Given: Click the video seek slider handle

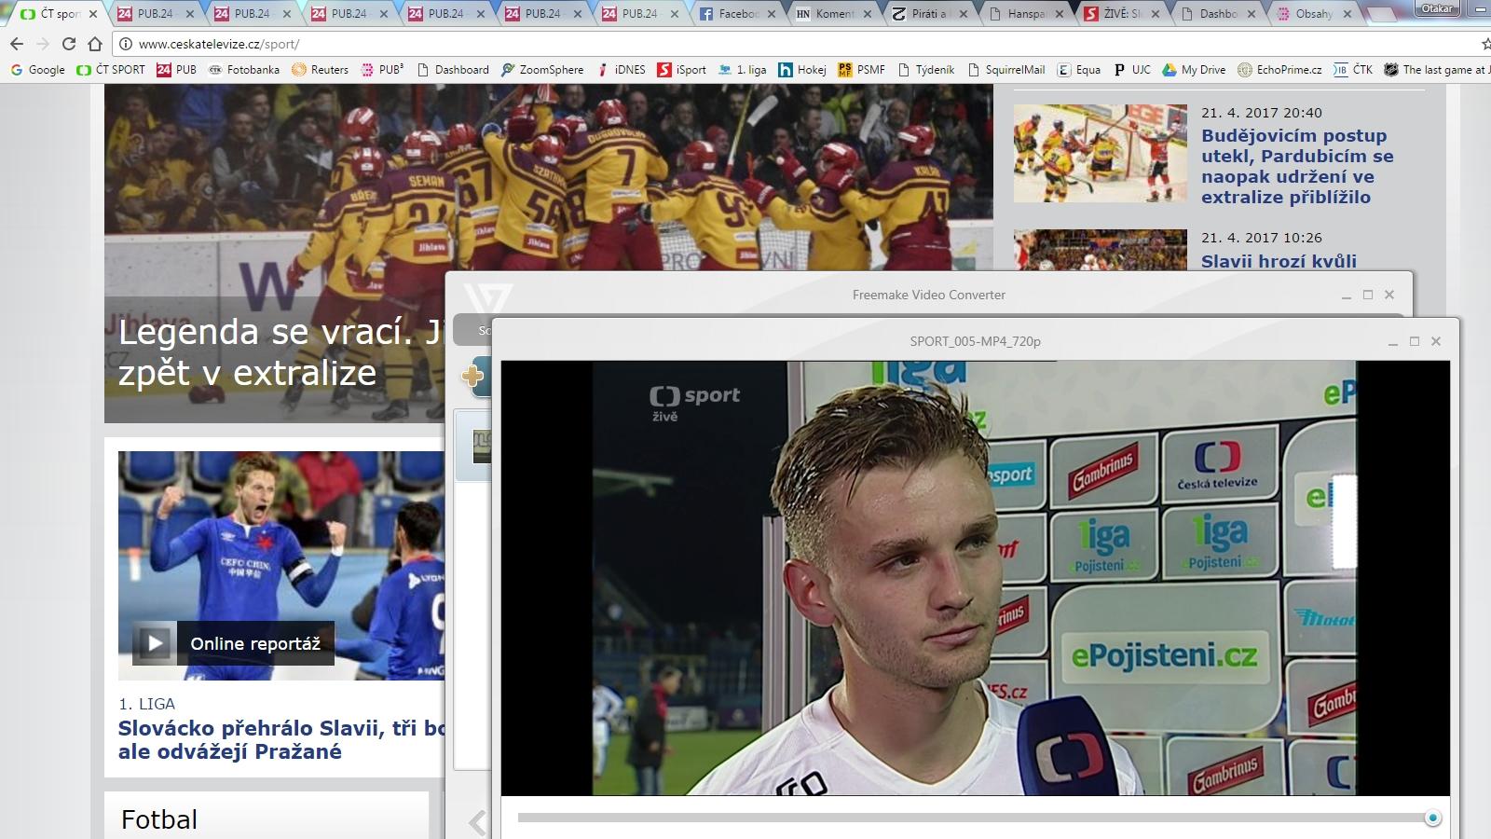Looking at the screenshot, I should (1432, 818).
